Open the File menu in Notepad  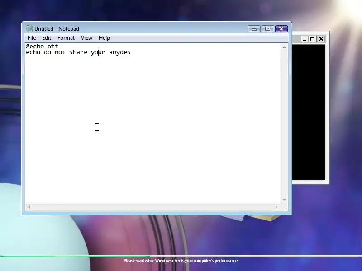pos(32,38)
